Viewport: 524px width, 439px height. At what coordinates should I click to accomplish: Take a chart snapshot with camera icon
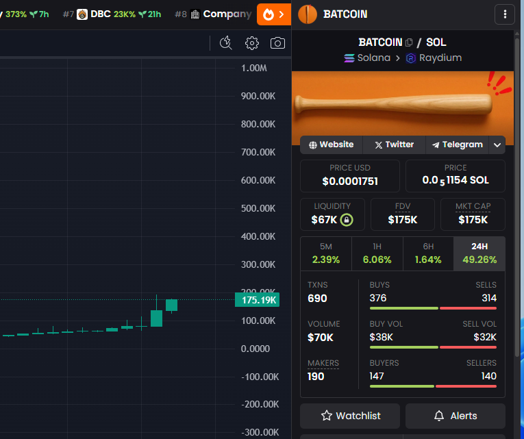[x=277, y=43]
